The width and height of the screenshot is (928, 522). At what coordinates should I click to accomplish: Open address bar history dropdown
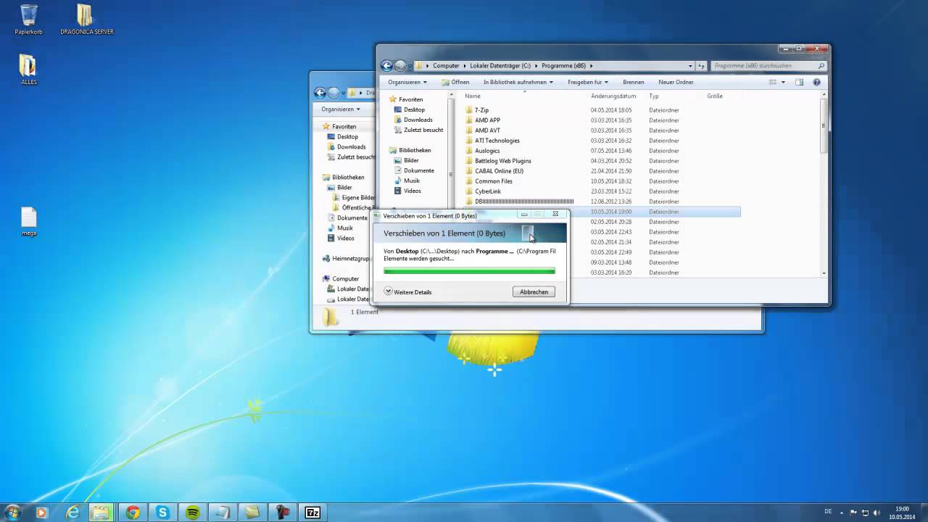pos(690,66)
